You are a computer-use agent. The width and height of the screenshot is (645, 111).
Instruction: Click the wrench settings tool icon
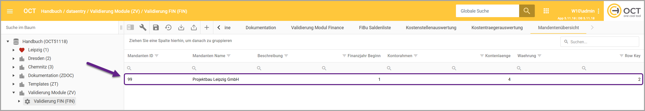(143, 27)
